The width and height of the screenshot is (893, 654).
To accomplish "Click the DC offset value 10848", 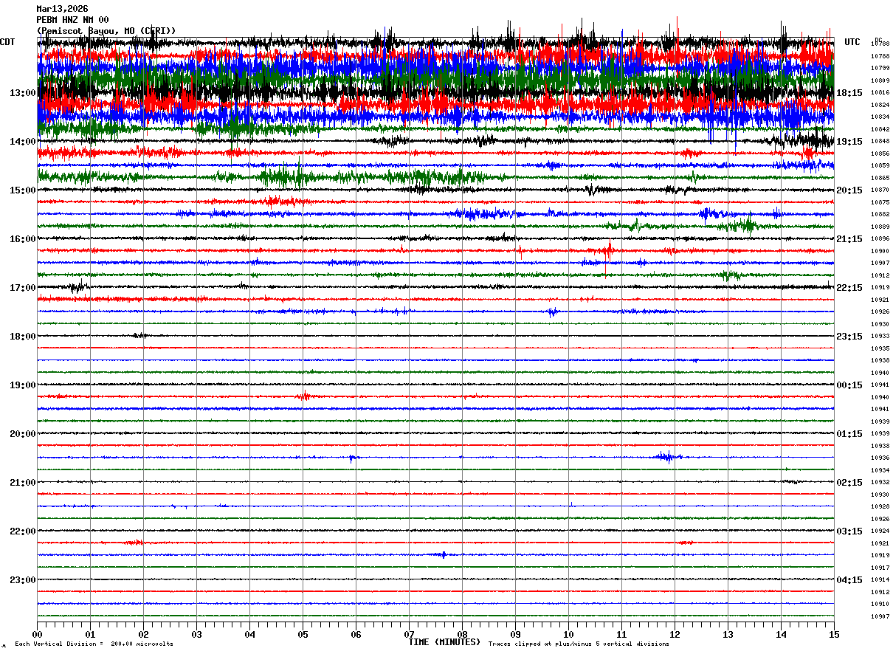I will pos(880,142).
